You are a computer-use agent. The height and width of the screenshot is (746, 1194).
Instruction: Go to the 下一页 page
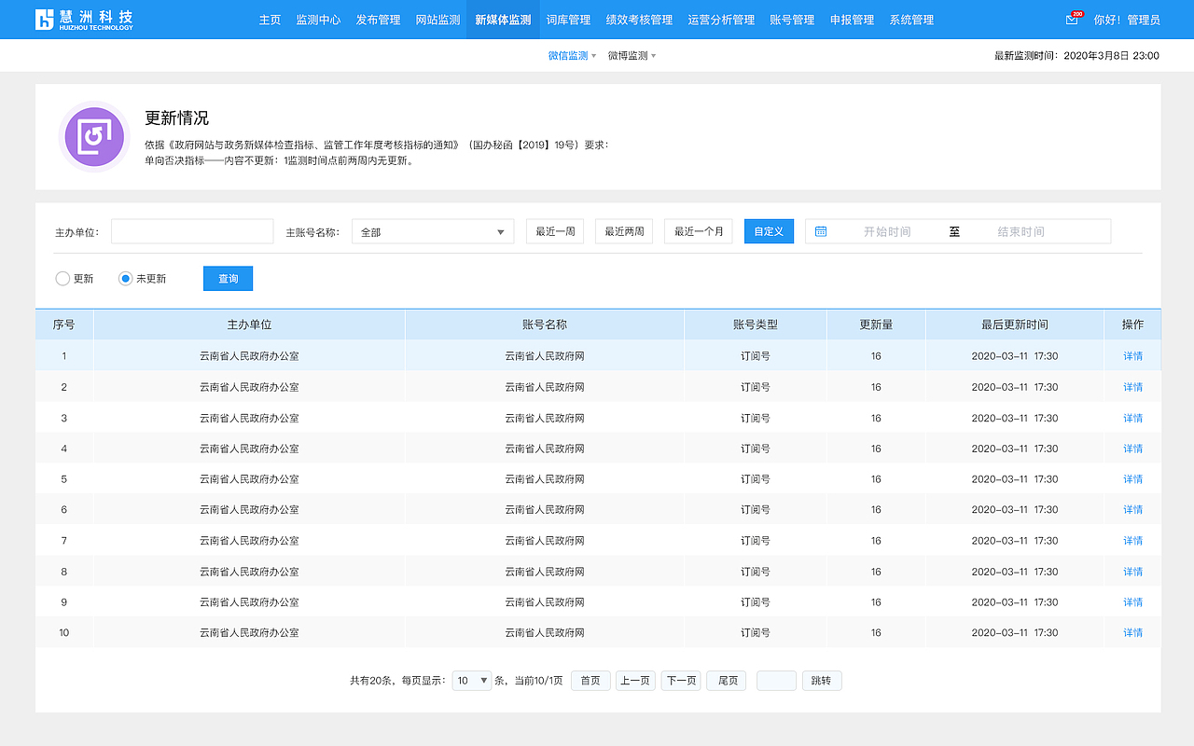[x=680, y=680]
